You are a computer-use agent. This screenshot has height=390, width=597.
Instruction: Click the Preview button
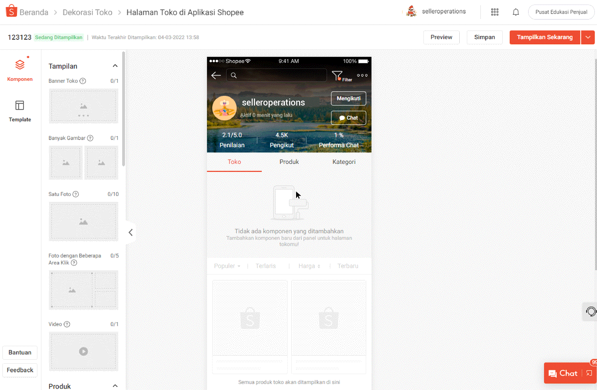click(441, 37)
